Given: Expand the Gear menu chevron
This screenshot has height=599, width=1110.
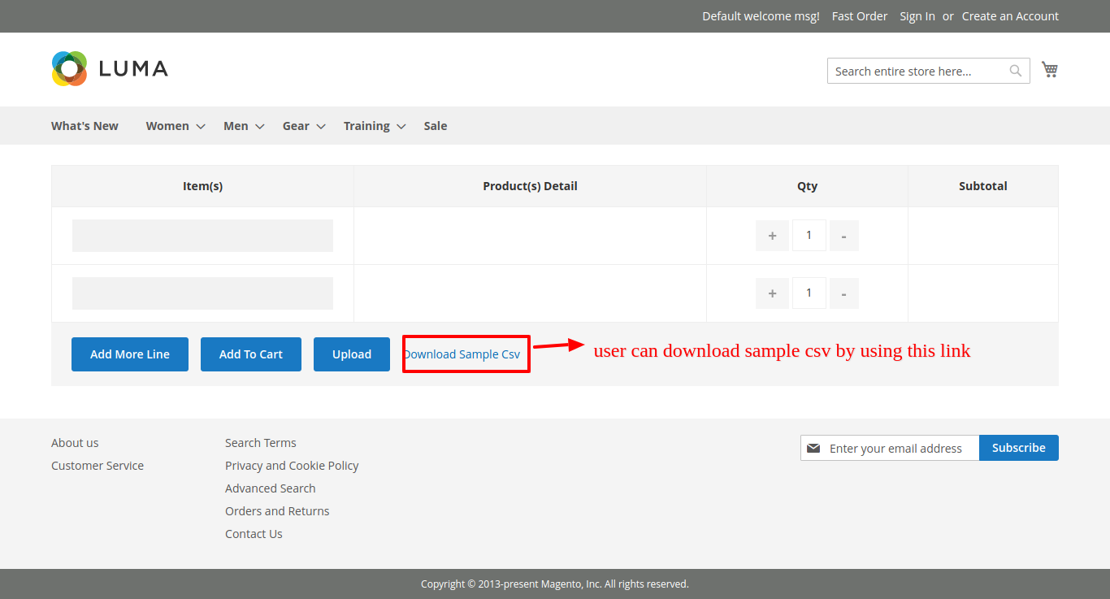Looking at the screenshot, I should point(321,127).
